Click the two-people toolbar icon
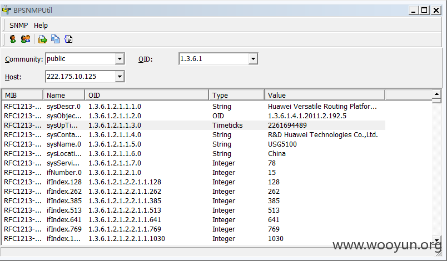Viewport: 447px width, 261px height. click(26, 39)
